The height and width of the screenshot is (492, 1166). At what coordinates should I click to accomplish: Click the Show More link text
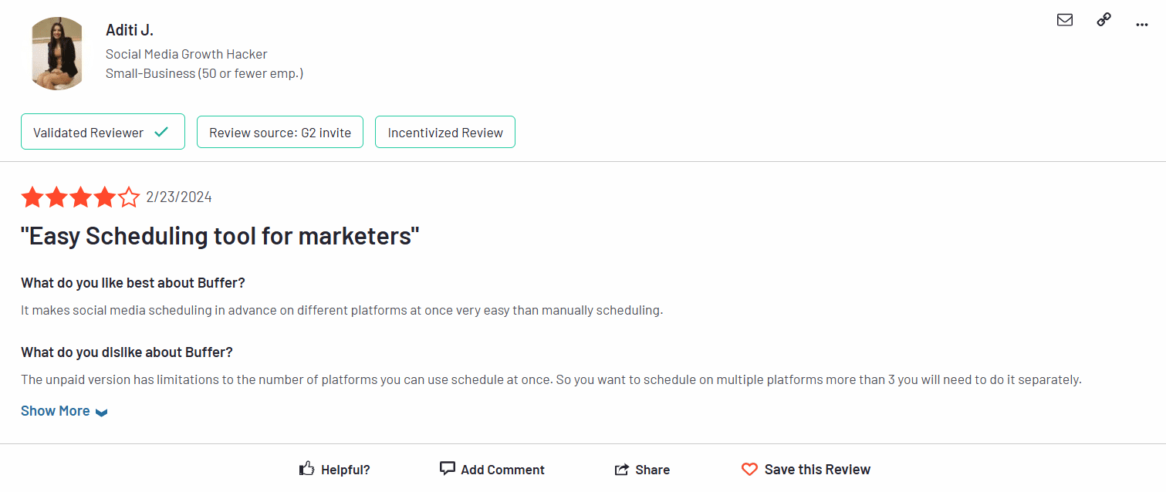click(x=56, y=411)
